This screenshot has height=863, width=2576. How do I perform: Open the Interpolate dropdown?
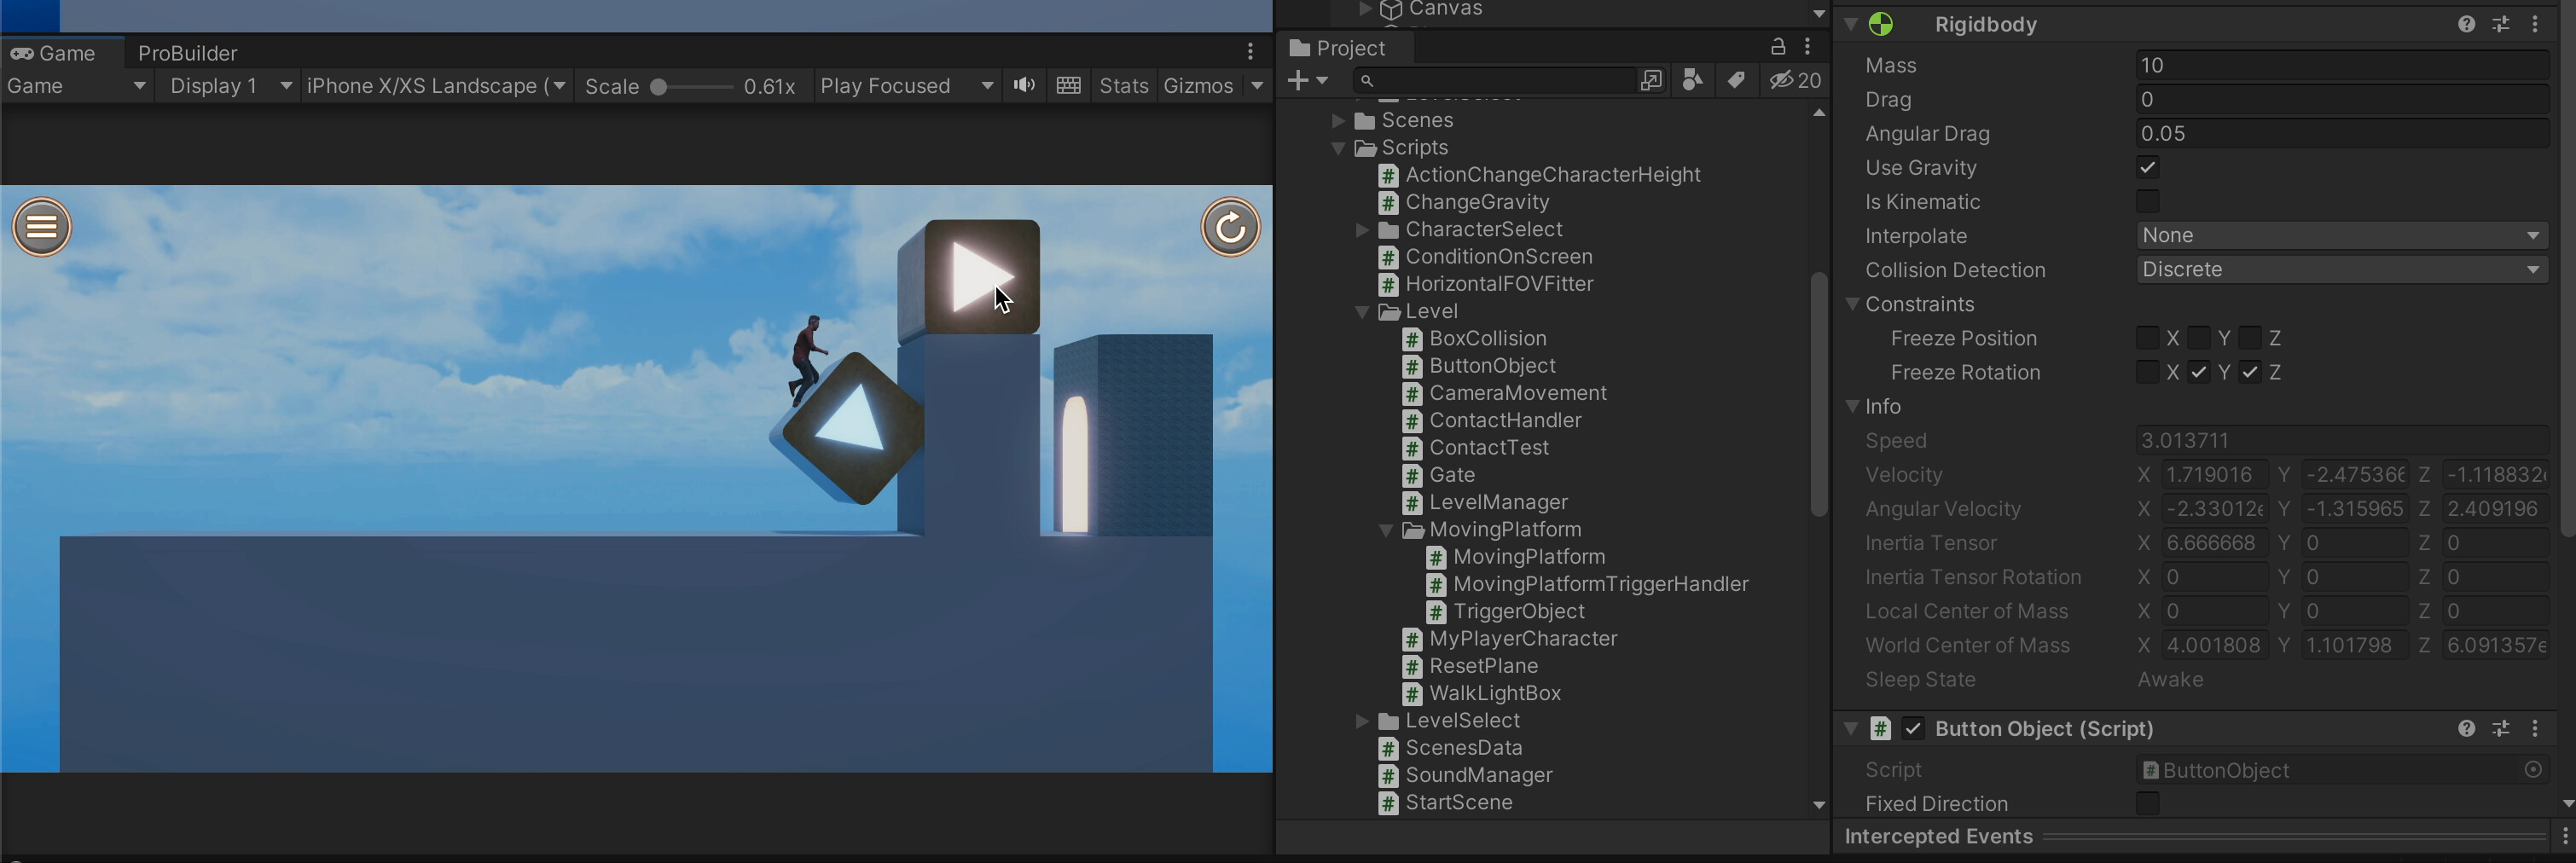pyautogui.click(x=2340, y=235)
